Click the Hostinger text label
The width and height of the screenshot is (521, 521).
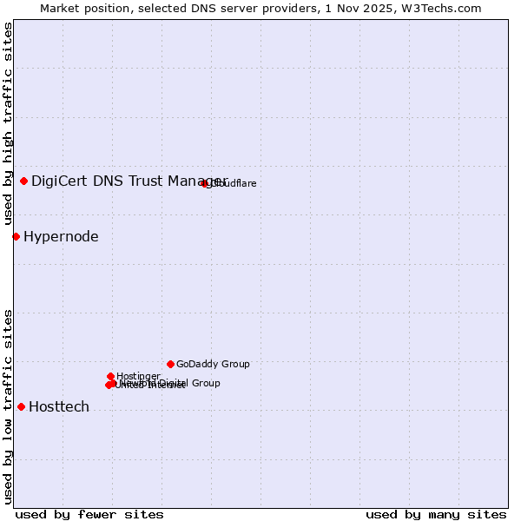click(x=139, y=376)
